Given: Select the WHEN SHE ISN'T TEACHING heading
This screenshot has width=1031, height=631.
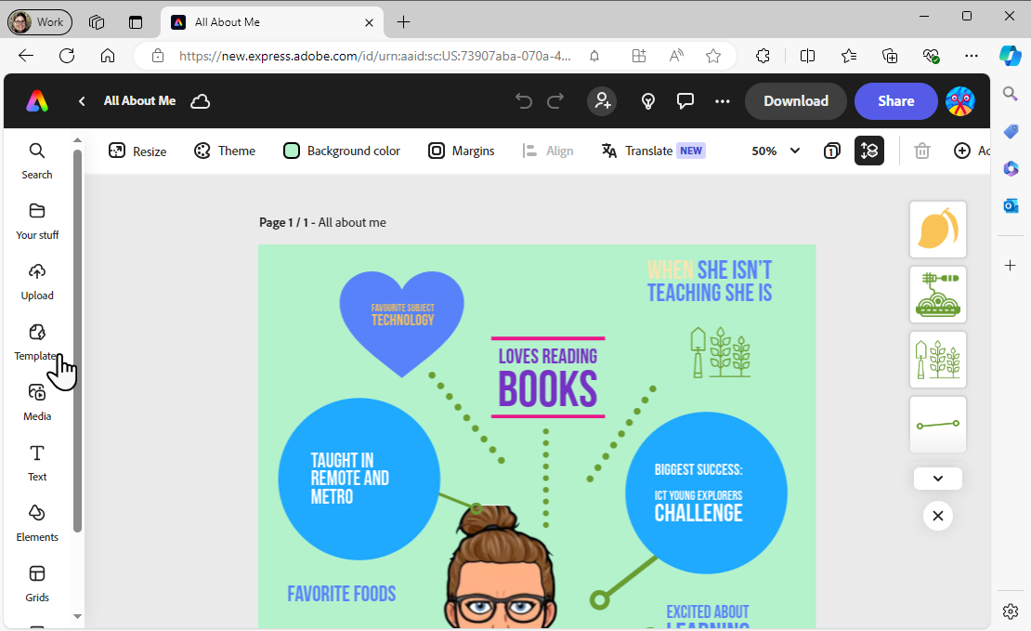Looking at the screenshot, I should (x=710, y=281).
